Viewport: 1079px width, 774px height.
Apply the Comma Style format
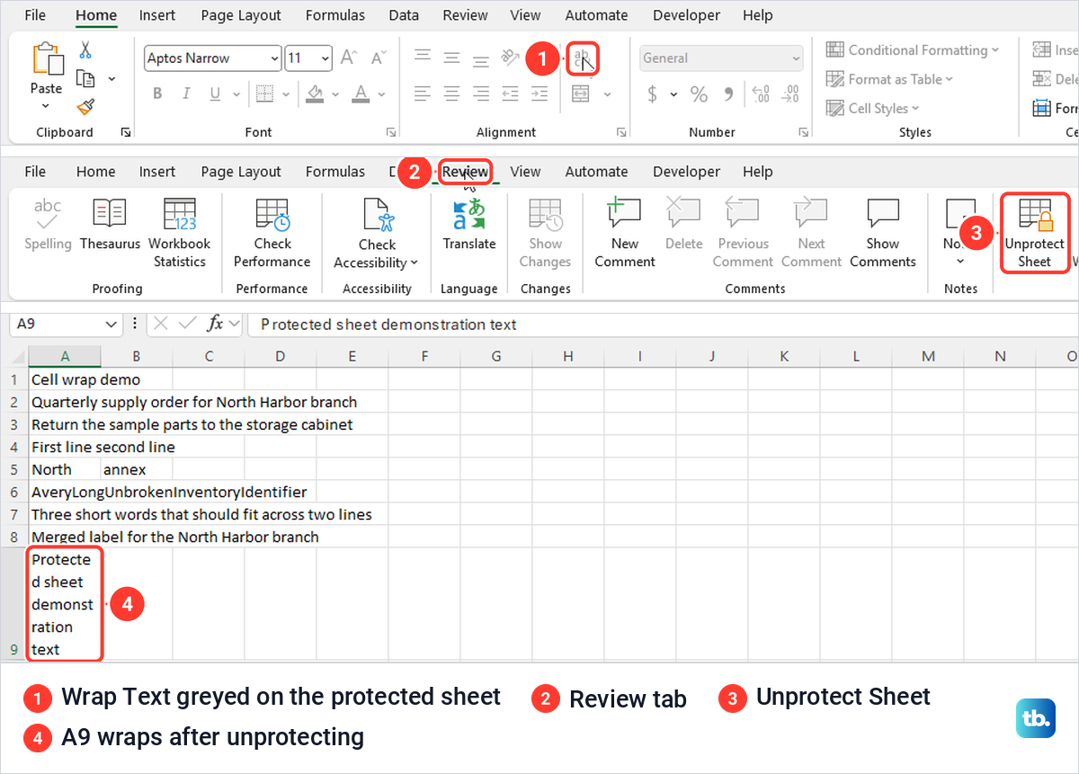[x=728, y=93]
